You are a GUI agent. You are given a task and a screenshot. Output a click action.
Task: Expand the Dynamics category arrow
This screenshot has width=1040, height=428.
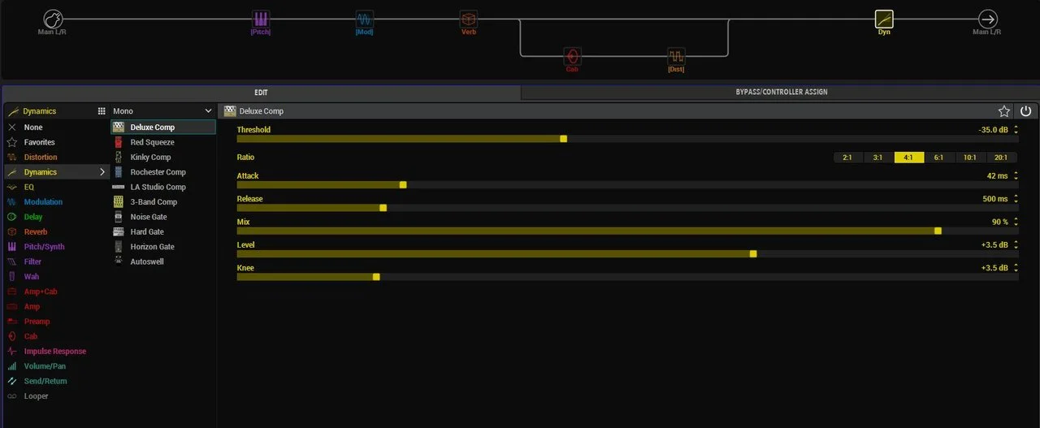pos(102,172)
